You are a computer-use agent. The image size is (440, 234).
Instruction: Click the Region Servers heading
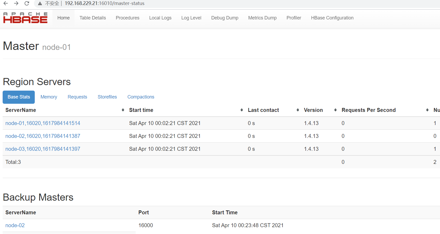37,82
